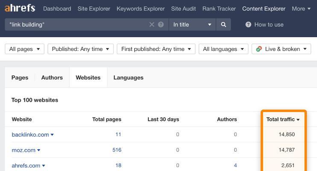Click the Live & broken link icon

pos(259,49)
